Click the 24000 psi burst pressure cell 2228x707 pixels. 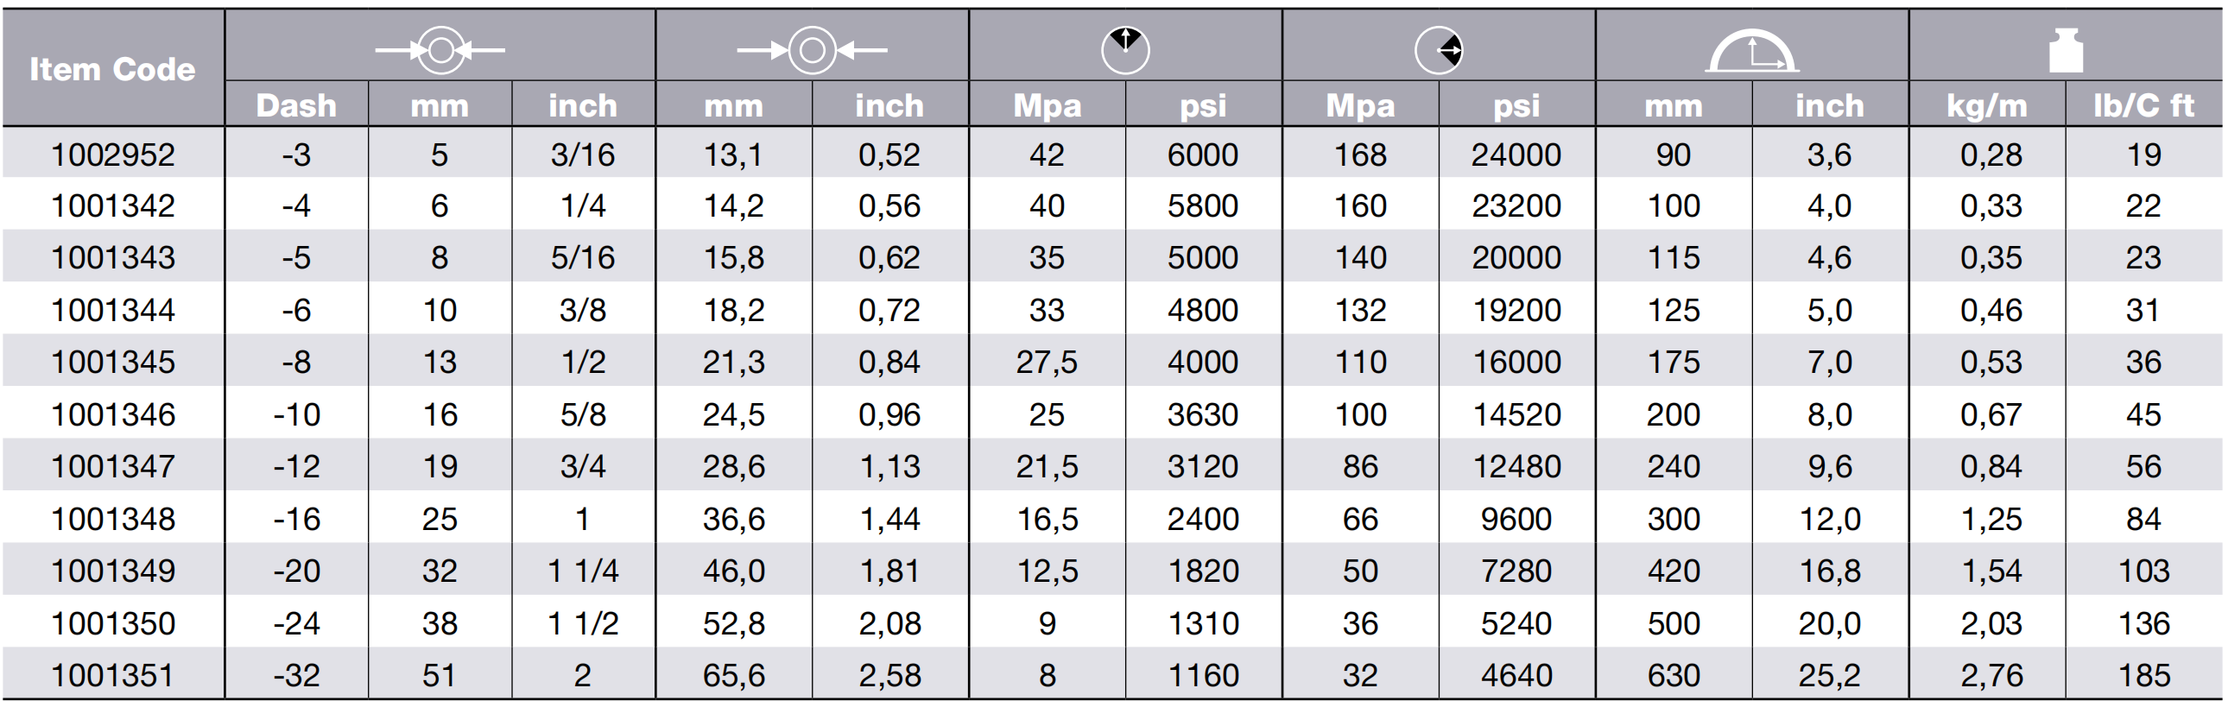pos(1516,155)
